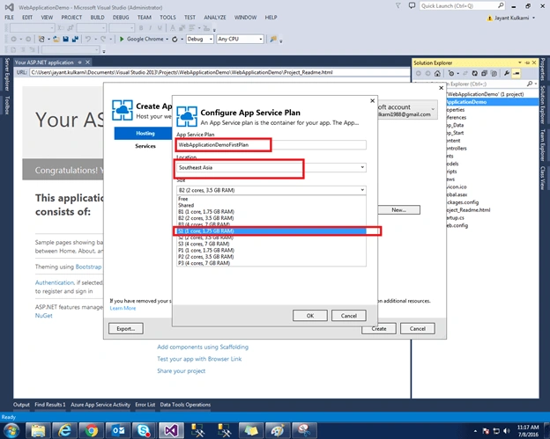Select the Hosting tab in Create App Service
This screenshot has width=550, height=439.
click(x=143, y=134)
